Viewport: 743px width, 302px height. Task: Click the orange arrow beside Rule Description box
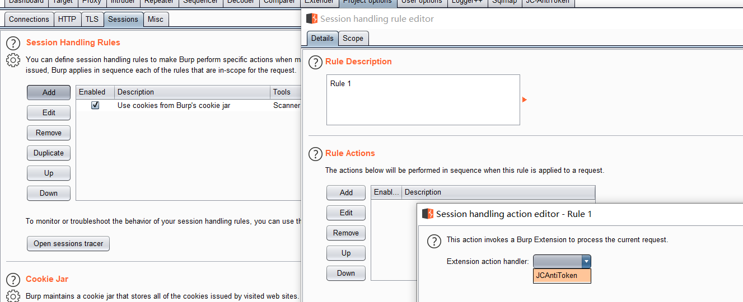click(x=525, y=100)
